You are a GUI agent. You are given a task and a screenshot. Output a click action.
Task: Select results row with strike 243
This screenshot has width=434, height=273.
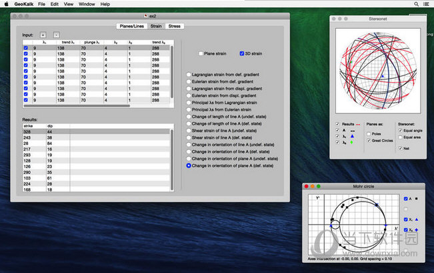pos(96,138)
